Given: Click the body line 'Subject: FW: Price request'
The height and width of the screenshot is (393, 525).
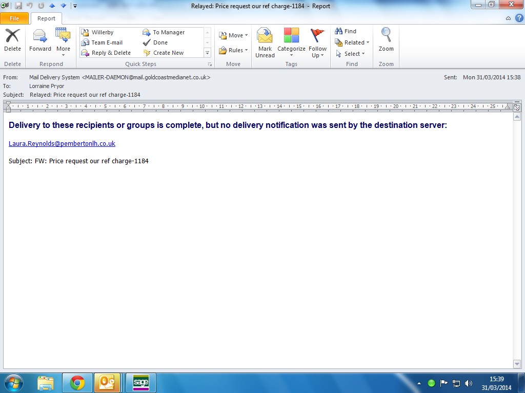Looking at the screenshot, I should pyautogui.click(x=78, y=161).
